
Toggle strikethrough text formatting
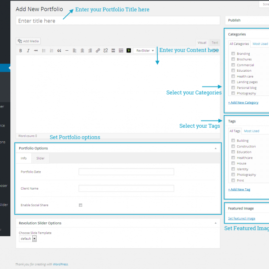click(x=35, y=51)
